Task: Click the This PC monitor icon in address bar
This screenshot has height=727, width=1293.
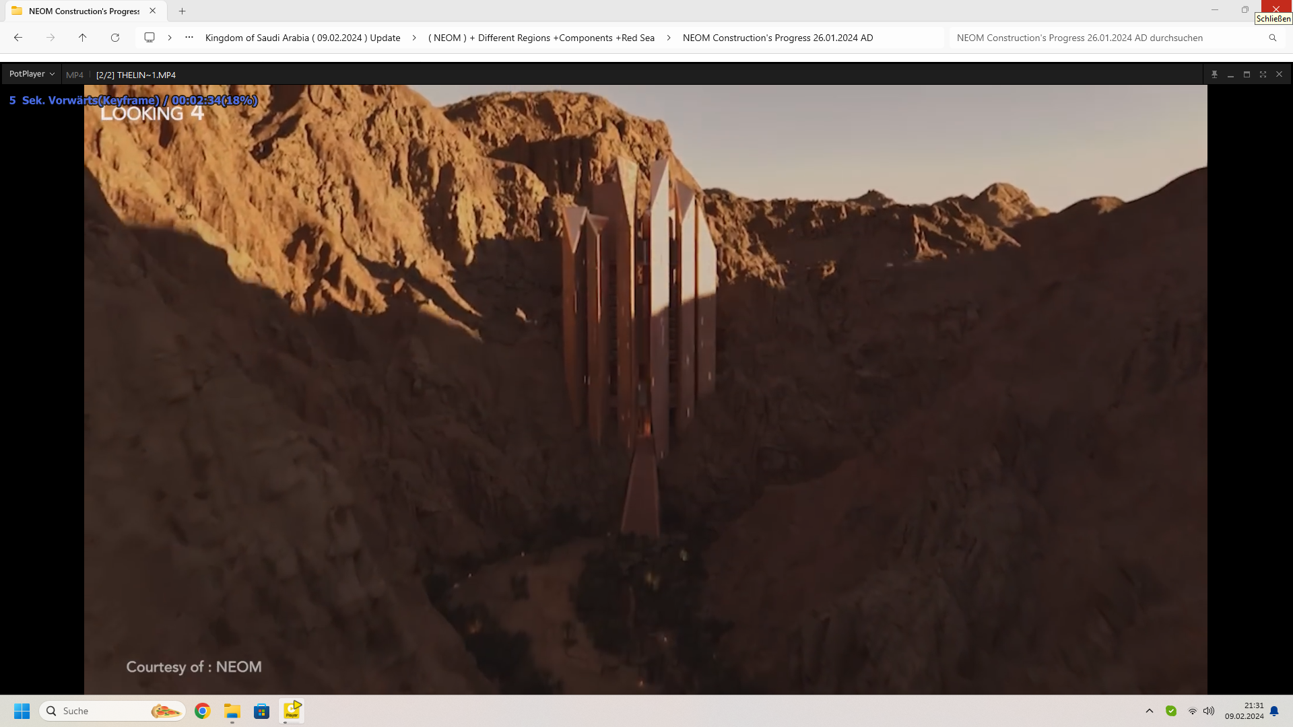Action: tap(150, 38)
